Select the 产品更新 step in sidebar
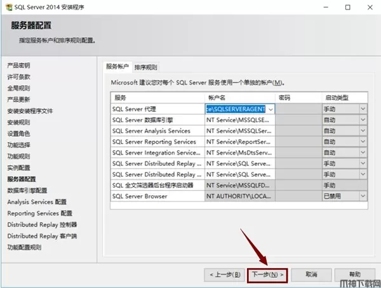 18,99
